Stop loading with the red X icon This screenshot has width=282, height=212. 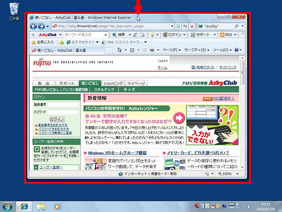tap(192, 26)
